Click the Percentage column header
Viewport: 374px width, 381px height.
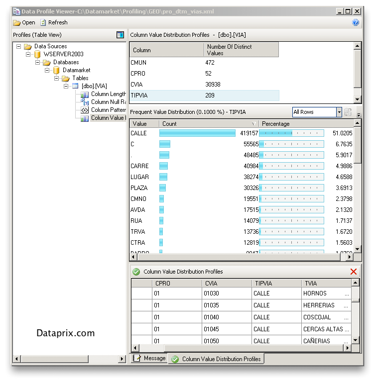(x=306, y=124)
